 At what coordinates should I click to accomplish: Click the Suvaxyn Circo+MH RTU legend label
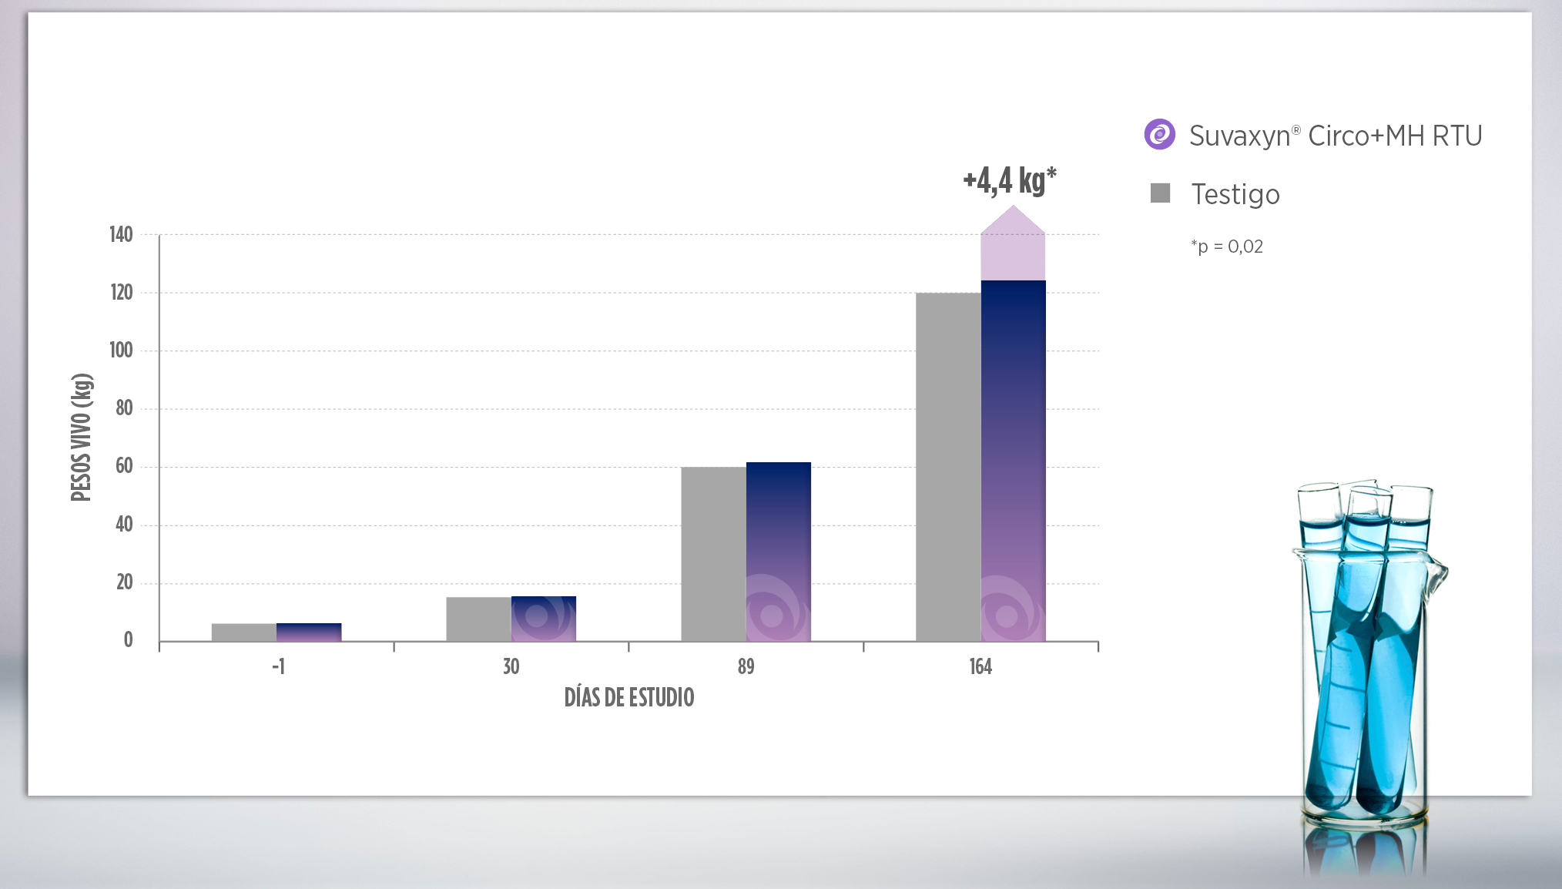click(x=1335, y=136)
